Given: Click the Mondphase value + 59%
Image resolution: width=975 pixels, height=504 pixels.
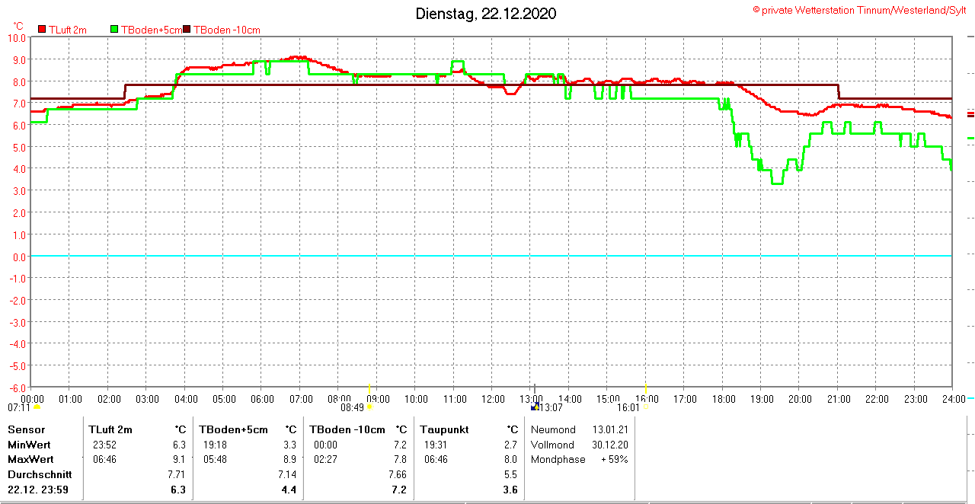Looking at the screenshot, I should click(x=614, y=459).
